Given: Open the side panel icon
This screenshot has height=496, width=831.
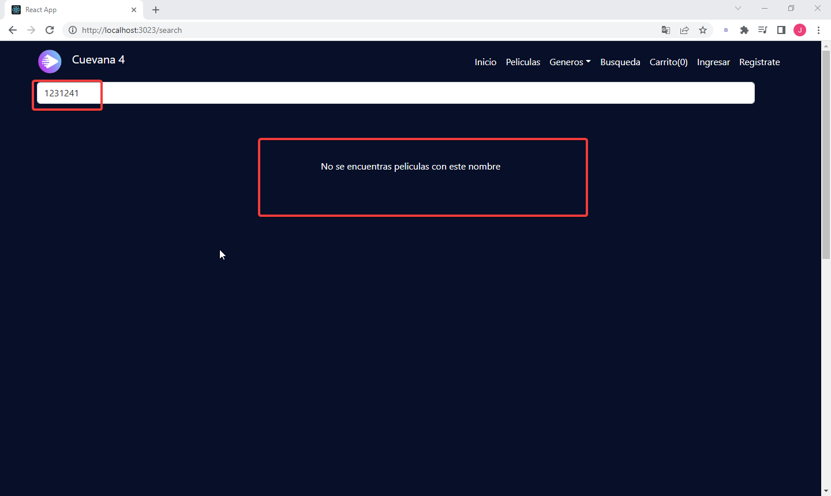Looking at the screenshot, I should click(x=781, y=30).
